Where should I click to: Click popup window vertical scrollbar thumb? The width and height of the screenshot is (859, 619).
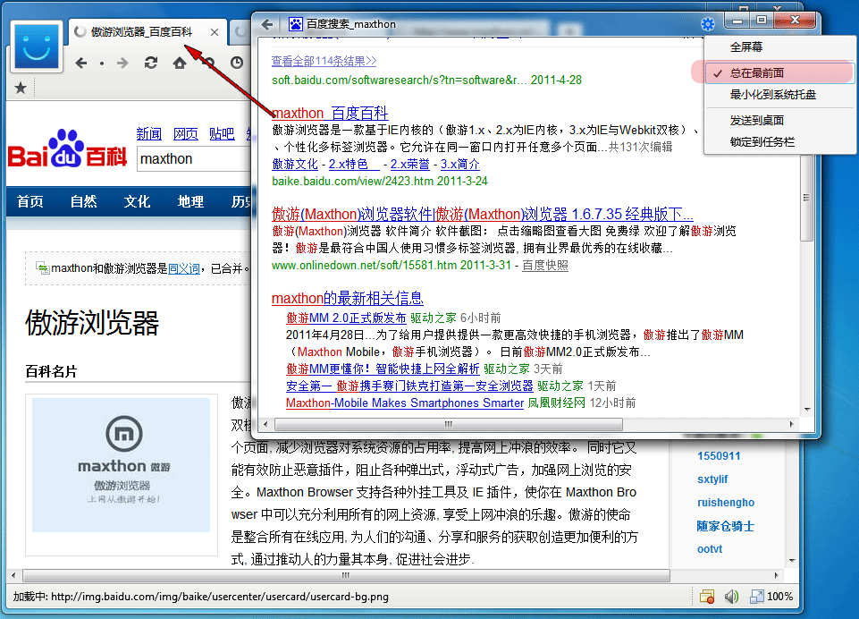coord(806,198)
